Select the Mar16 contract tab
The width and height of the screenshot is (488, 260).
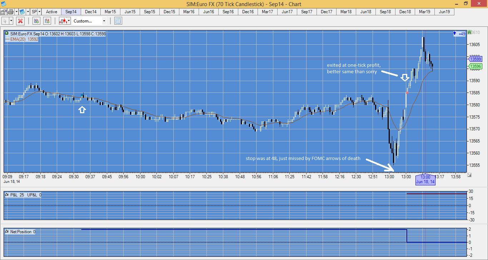click(x=189, y=12)
